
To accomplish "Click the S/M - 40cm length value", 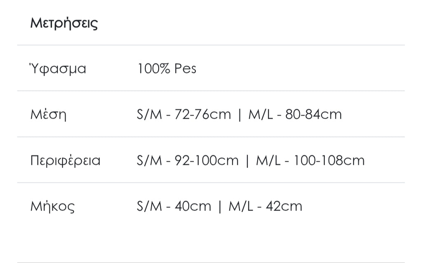I will click(x=174, y=206).
